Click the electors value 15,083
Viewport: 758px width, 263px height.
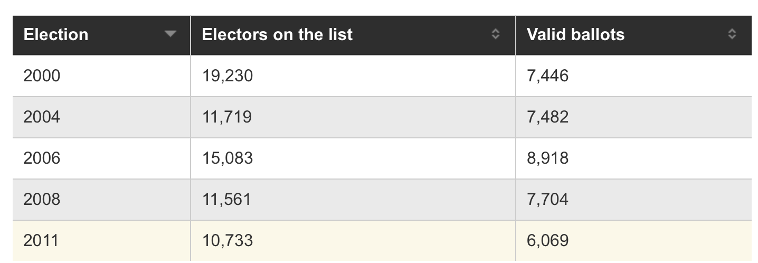point(228,158)
